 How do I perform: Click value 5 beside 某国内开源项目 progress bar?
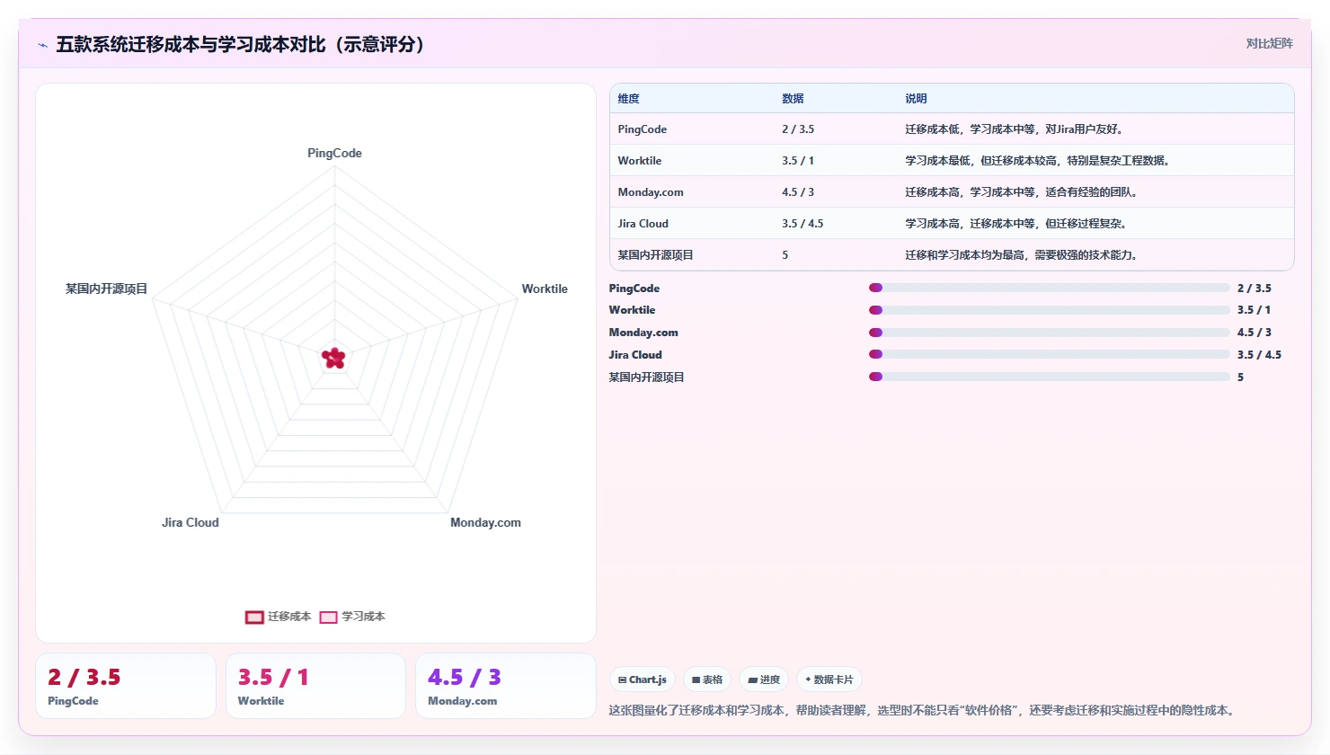click(1240, 377)
